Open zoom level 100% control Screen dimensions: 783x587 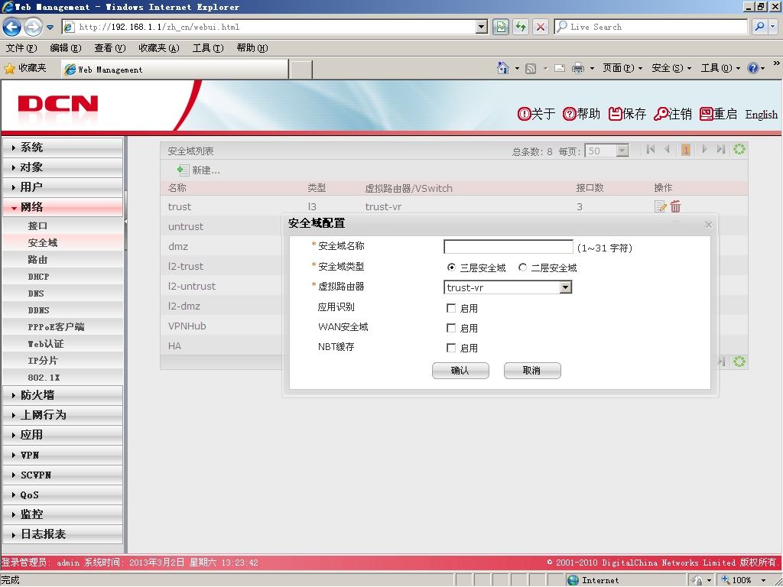(743, 580)
